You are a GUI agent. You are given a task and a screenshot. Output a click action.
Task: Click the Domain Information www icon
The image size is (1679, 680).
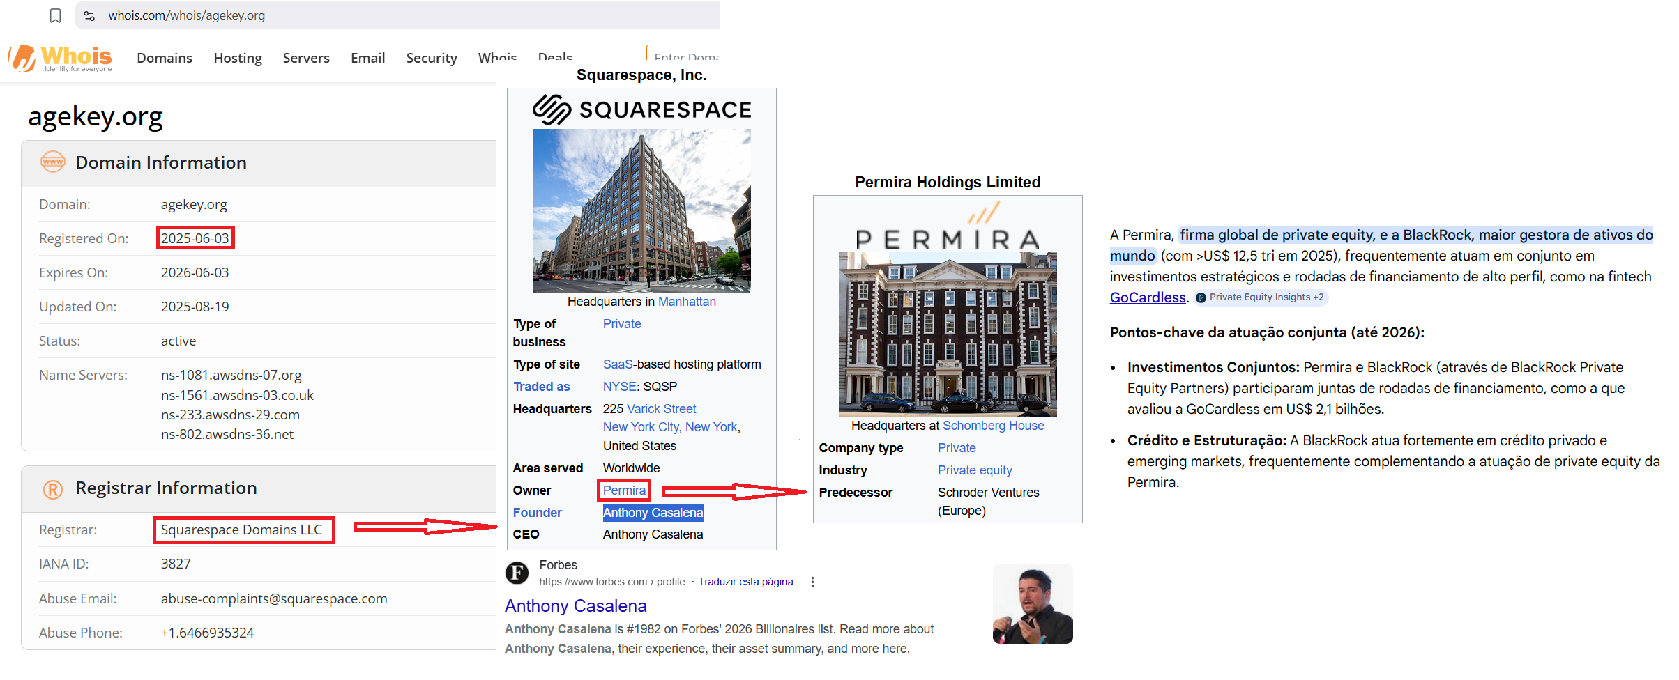coord(53,162)
